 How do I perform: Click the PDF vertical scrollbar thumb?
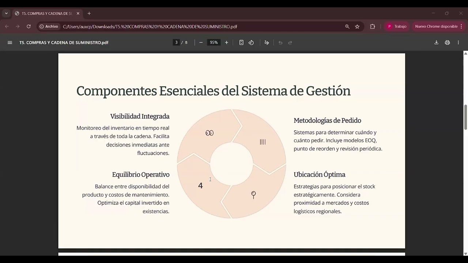point(465,117)
